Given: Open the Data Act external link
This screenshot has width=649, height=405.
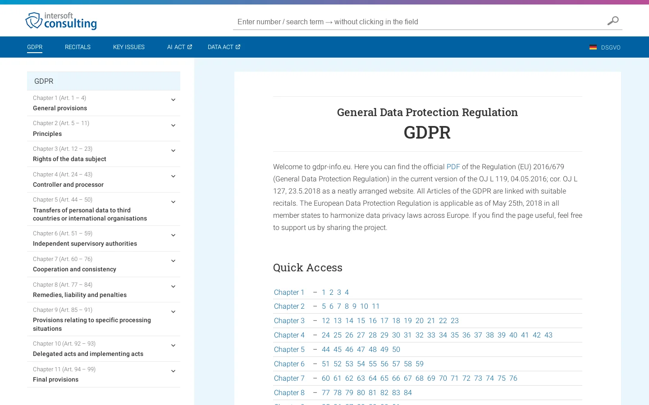Looking at the screenshot, I should coord(224,47).
